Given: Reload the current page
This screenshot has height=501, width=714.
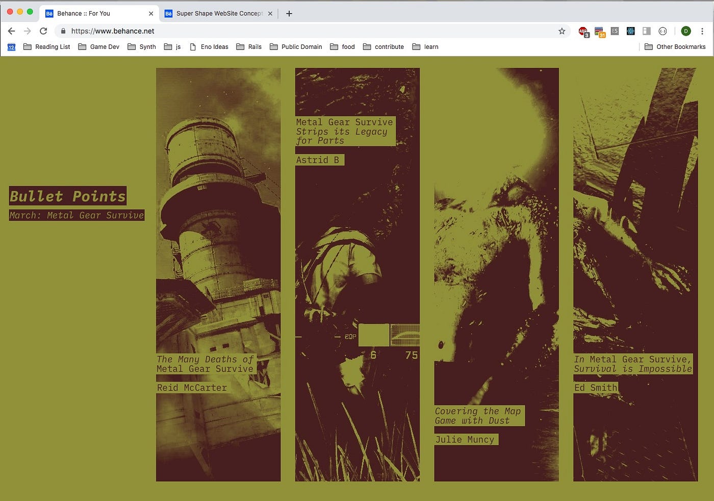Looking at the screenshot, I should 43,31.
